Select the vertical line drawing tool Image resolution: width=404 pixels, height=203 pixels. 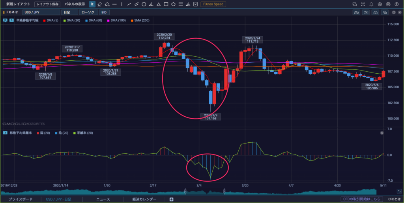(x=122, y=4)
